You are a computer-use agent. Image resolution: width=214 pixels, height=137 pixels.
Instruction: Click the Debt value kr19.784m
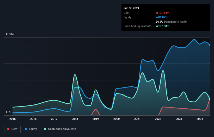coord(162,13)
